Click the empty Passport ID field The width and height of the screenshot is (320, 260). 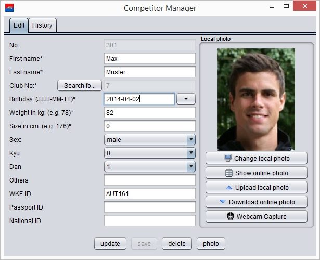point(149,207)
